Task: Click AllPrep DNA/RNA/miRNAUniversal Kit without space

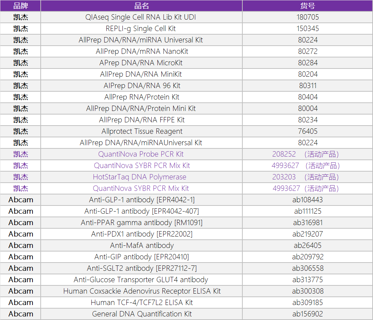Action: tap(142, 143)
